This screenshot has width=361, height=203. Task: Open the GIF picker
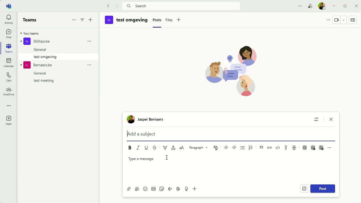(x=153, y=189)
